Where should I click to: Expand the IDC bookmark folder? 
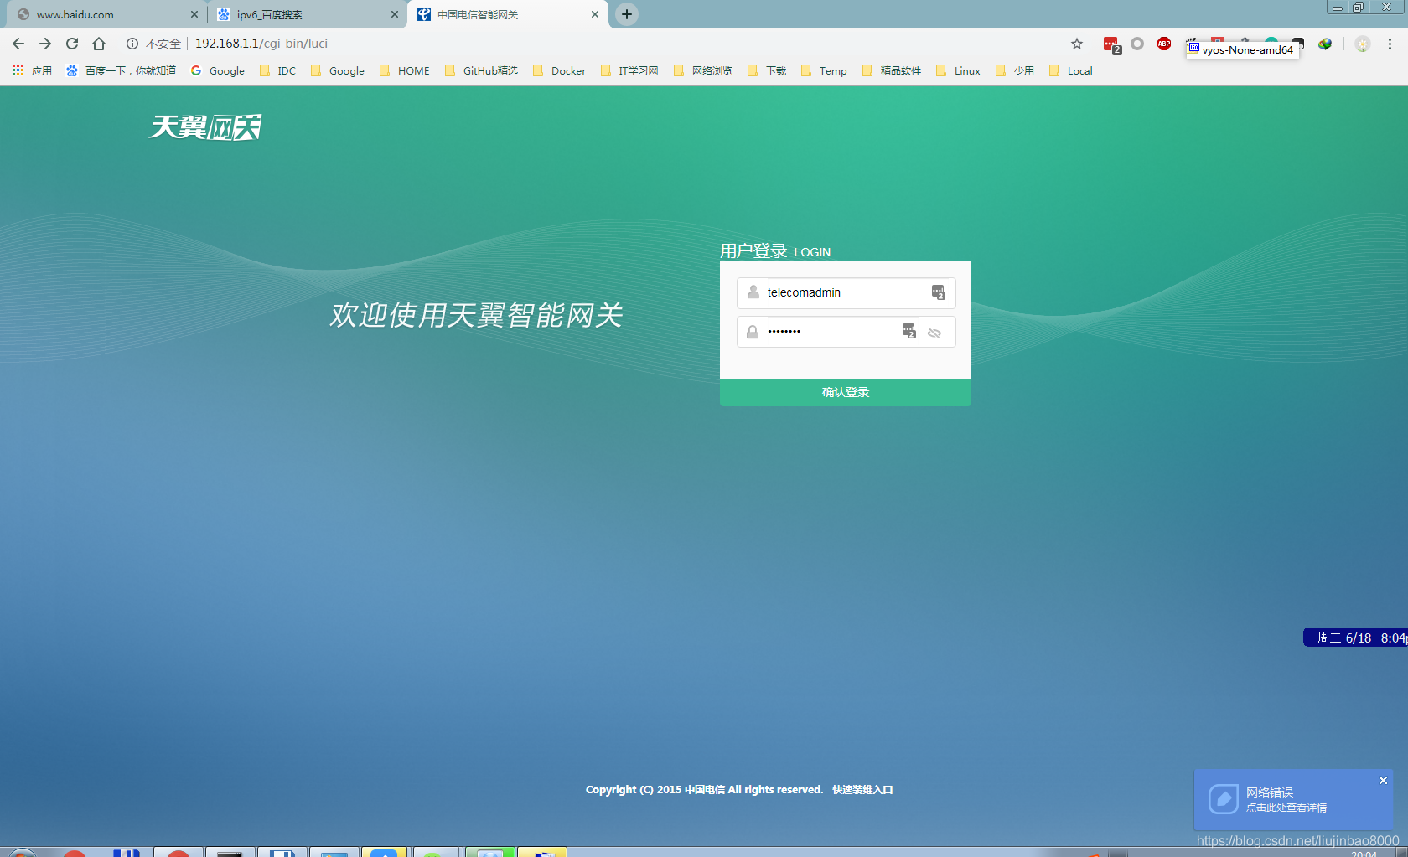click(x=277, y=70)
